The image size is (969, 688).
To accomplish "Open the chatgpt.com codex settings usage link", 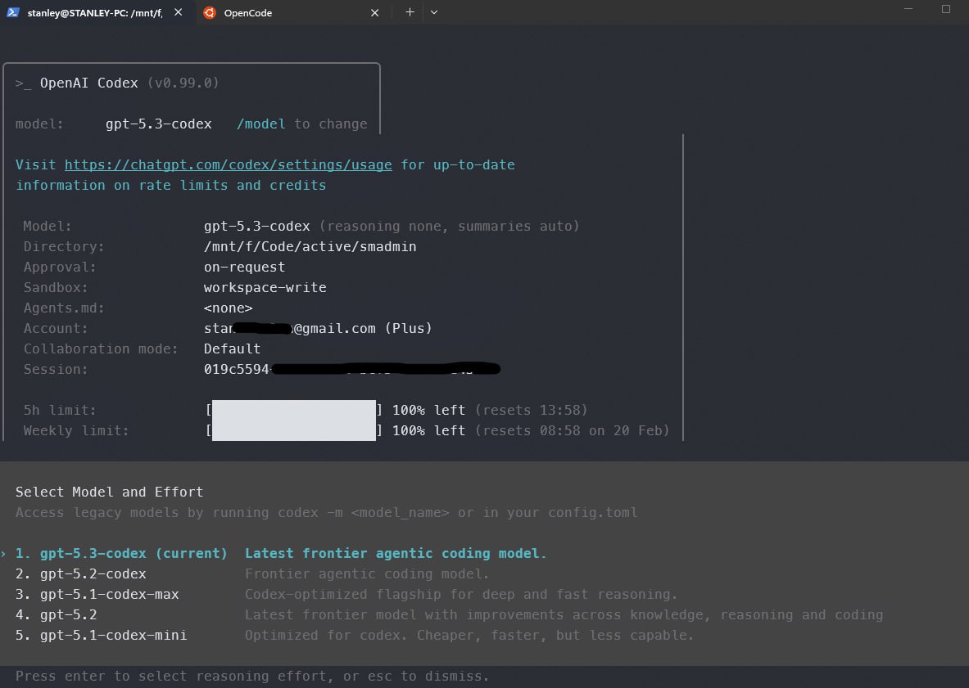I will 228,165.
